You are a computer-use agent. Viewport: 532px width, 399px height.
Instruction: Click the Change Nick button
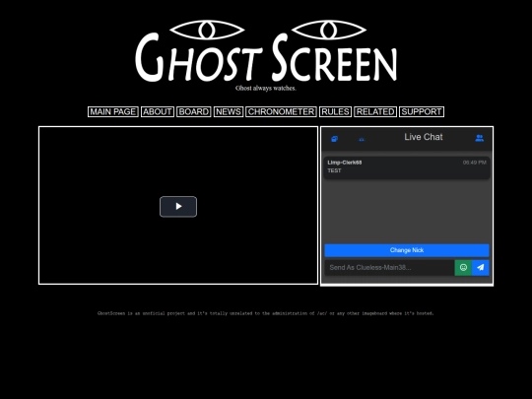click(x=407, y=250)
